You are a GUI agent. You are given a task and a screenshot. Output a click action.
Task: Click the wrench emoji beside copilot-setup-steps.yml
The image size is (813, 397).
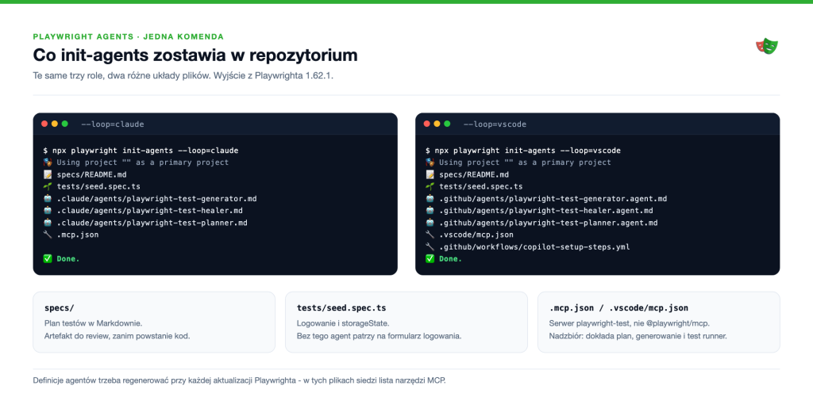click(x=430, y=247)
